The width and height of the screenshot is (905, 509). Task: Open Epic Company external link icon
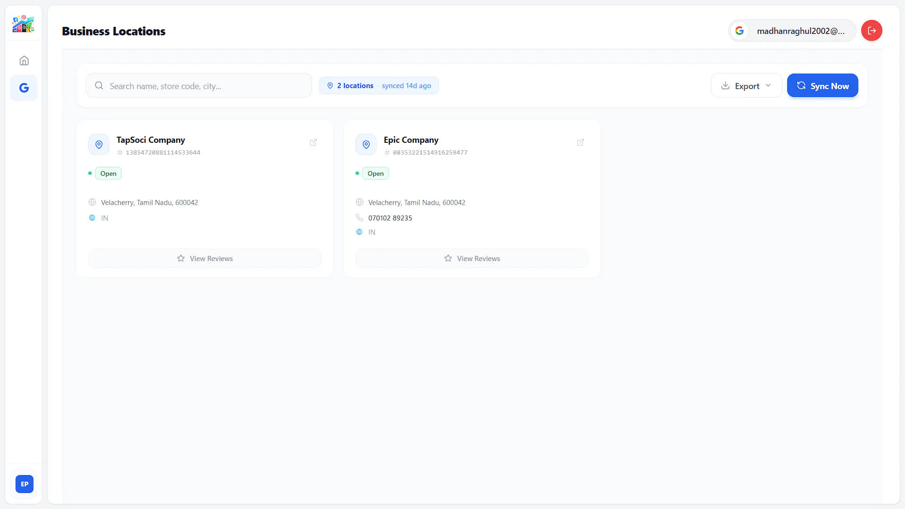[x=581, y=142]
